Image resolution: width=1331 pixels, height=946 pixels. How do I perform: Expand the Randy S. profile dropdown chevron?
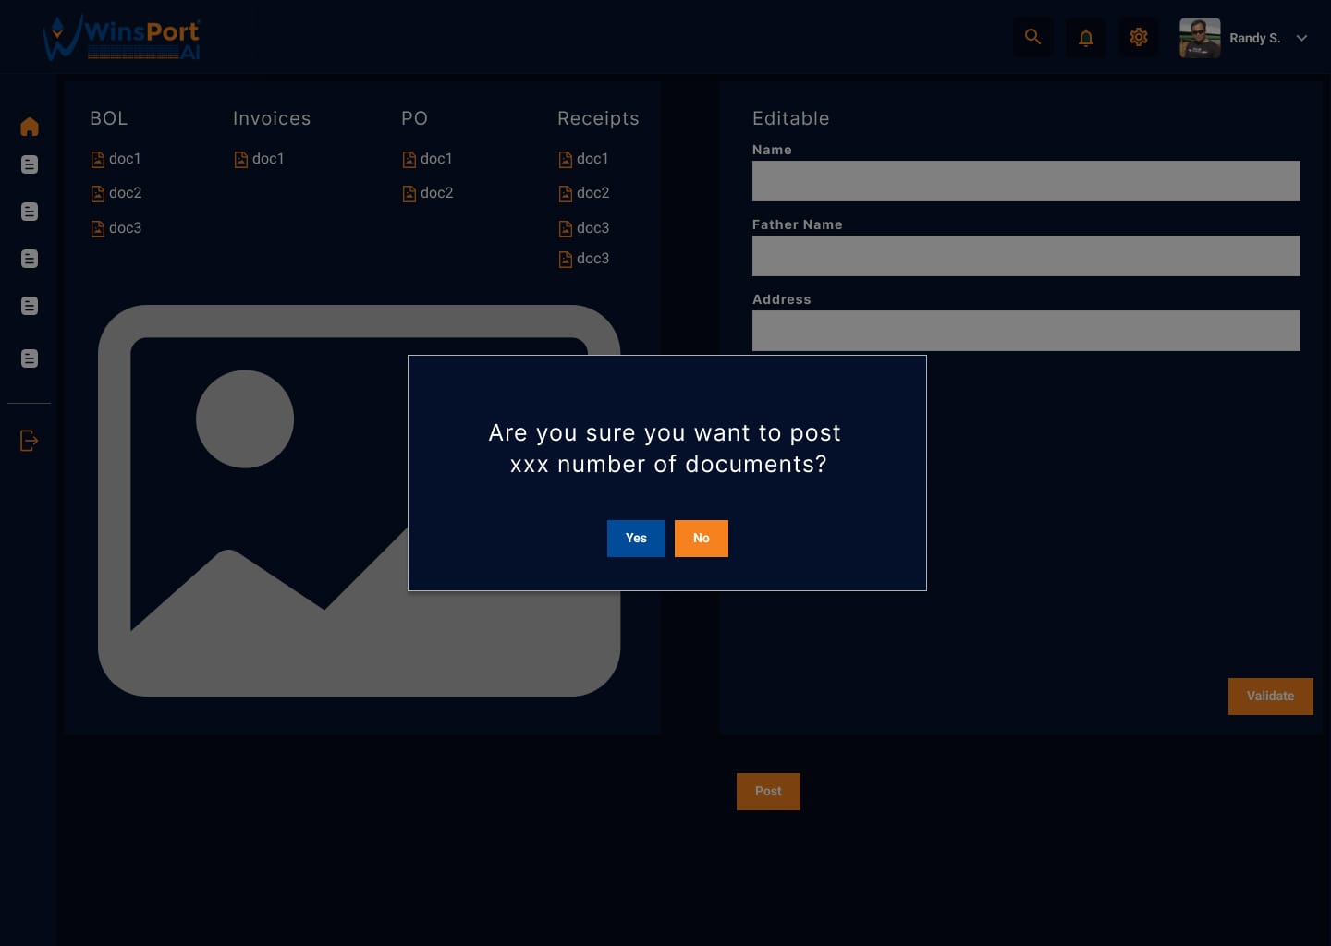[1301, 39]
